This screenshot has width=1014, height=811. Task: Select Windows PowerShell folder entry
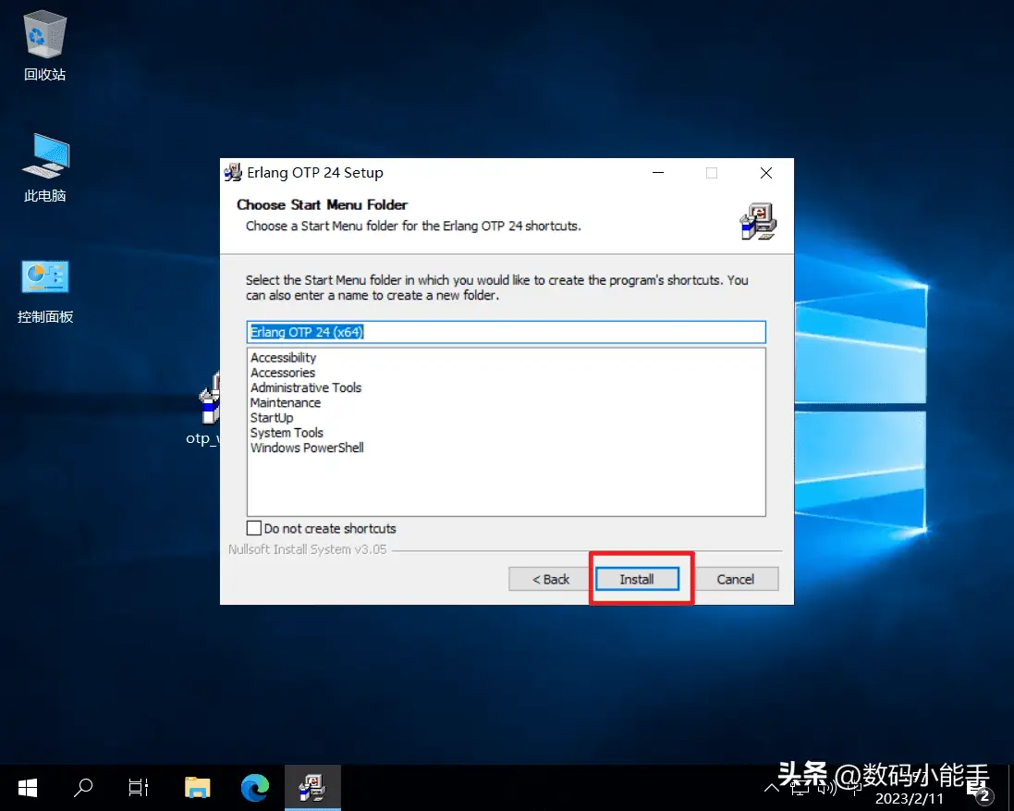(x=307, y=448)
